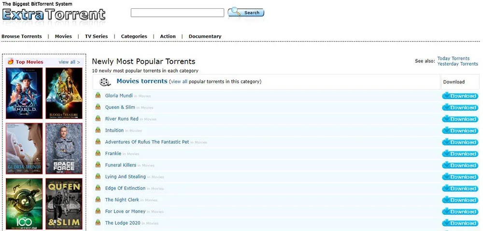The image size is (483, 231).
Task: Download the Edge Of Extinction torrent
Action: 460,188
